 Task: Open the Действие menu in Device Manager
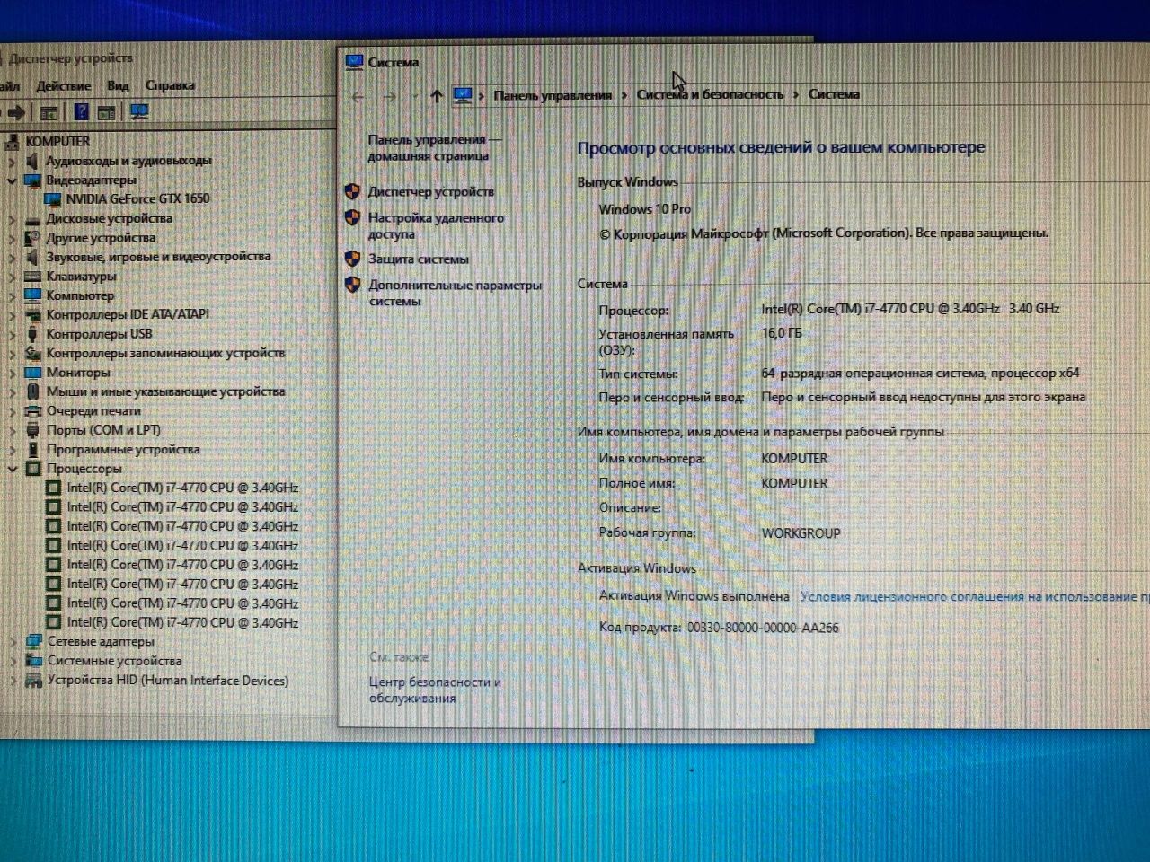pyautogui.click(x=63, y=86)
